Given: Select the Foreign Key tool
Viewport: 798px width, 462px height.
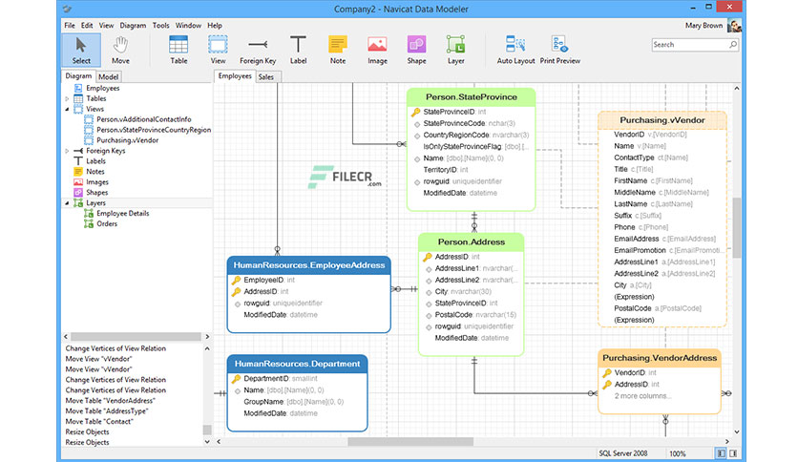Looking at the screenshot, I should [x=258, y=50].
